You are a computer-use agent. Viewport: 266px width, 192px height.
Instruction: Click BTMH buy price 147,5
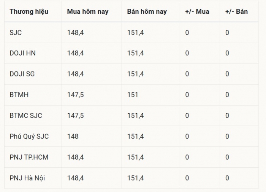[x=76, y=95]
